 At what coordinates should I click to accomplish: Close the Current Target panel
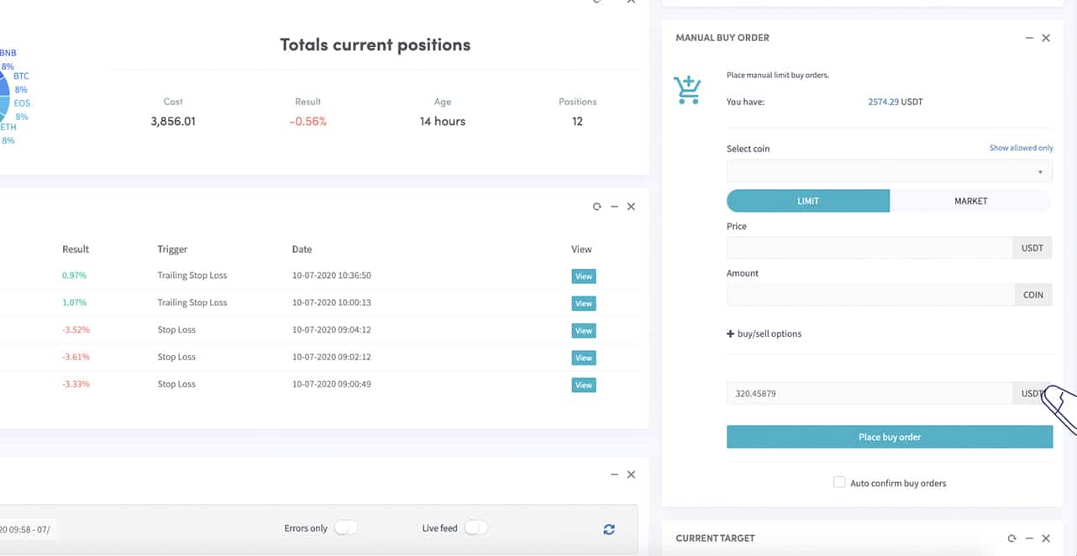click(x=1046, y=538)
